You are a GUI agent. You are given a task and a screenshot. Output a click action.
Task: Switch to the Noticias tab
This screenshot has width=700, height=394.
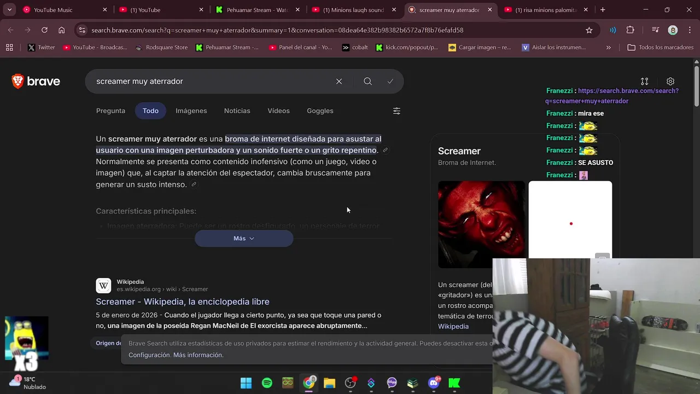click(237, 111)
